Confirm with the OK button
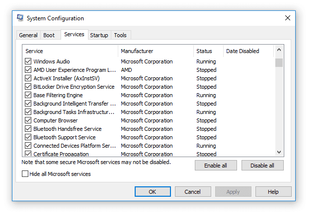 click(153, 192)
